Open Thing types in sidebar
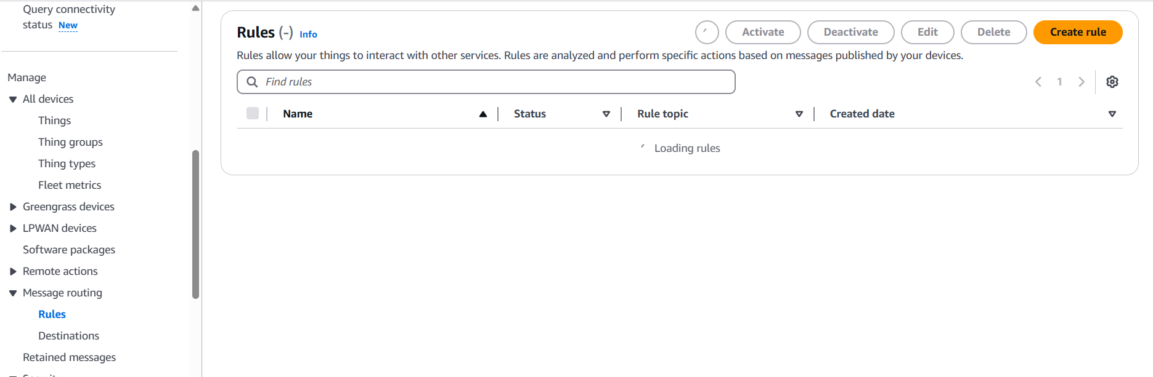The image size is (1153, 377). 67,164
